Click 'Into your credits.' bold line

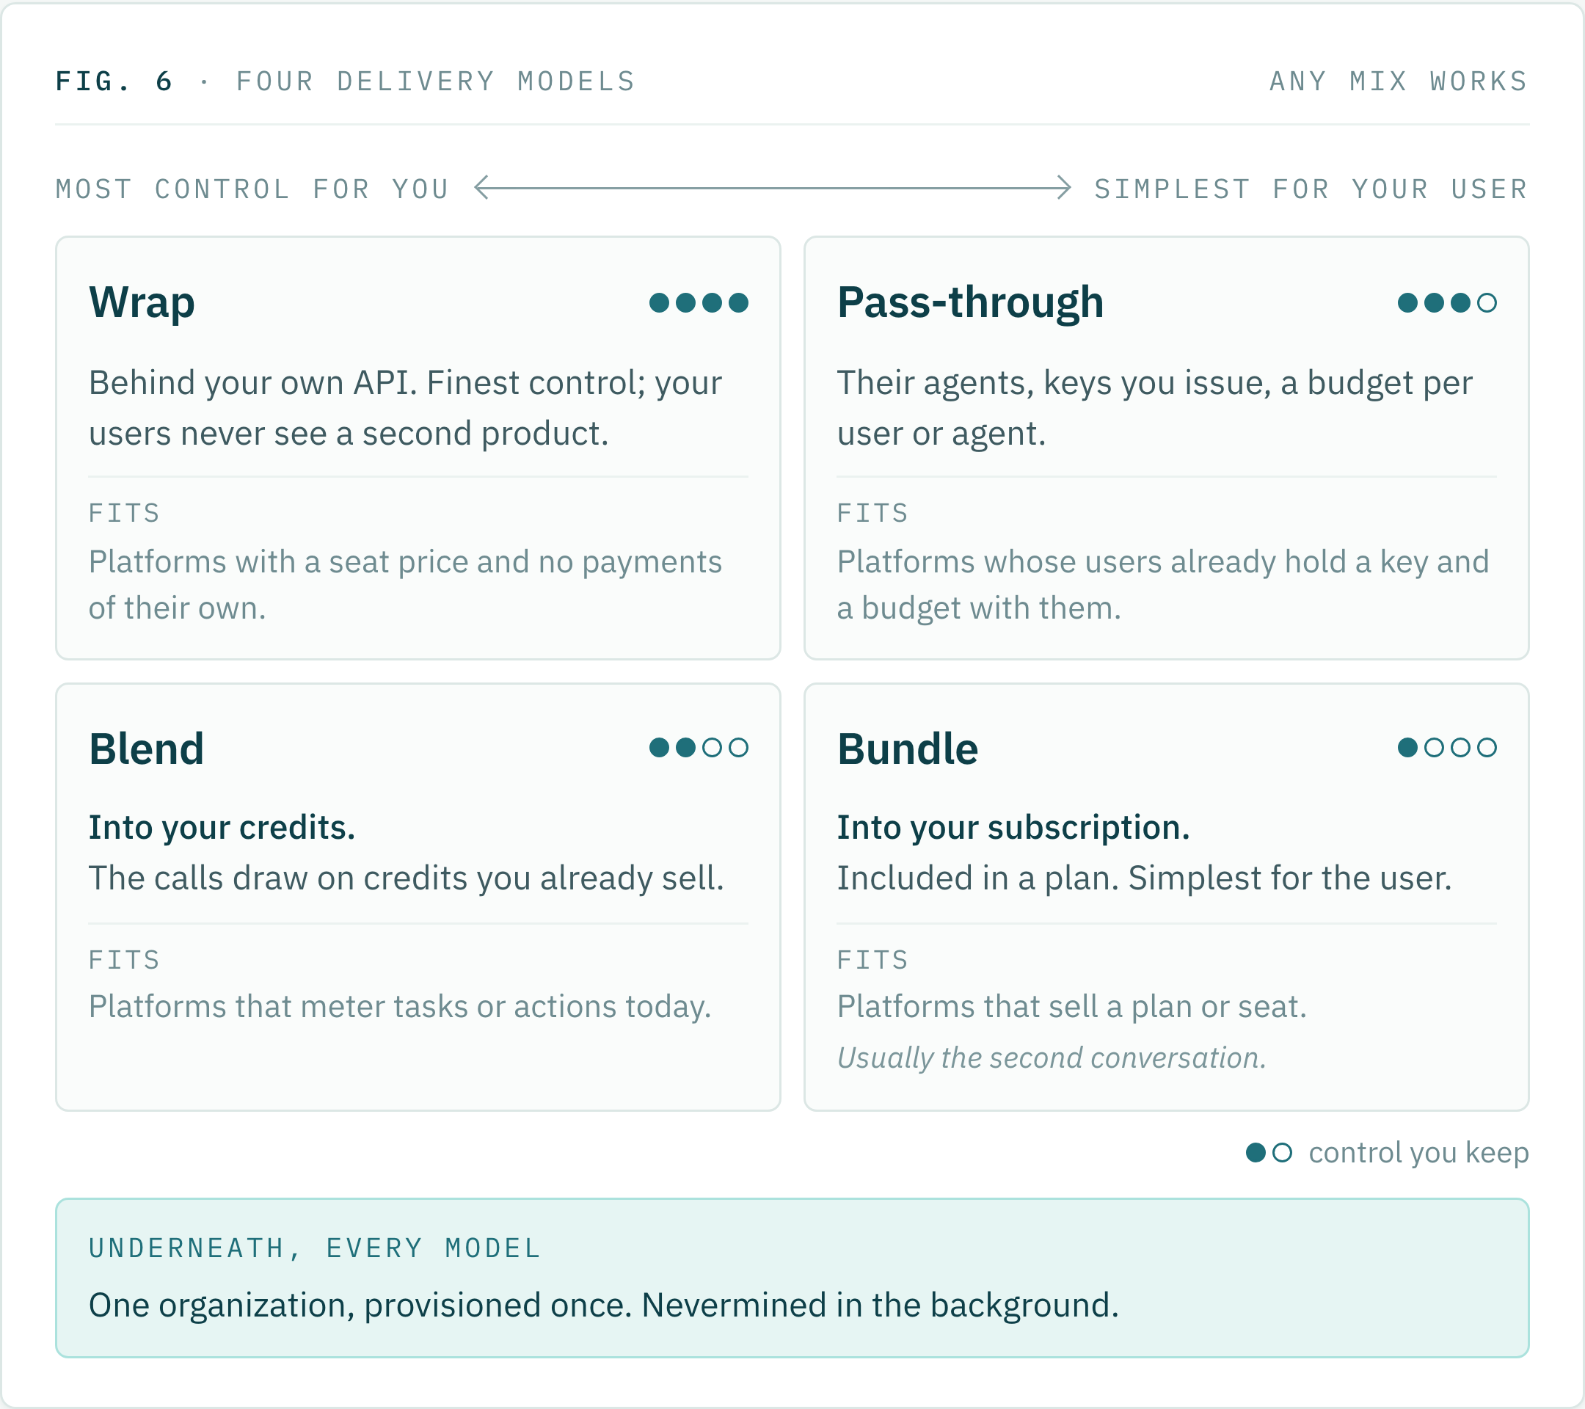[222, 827]
